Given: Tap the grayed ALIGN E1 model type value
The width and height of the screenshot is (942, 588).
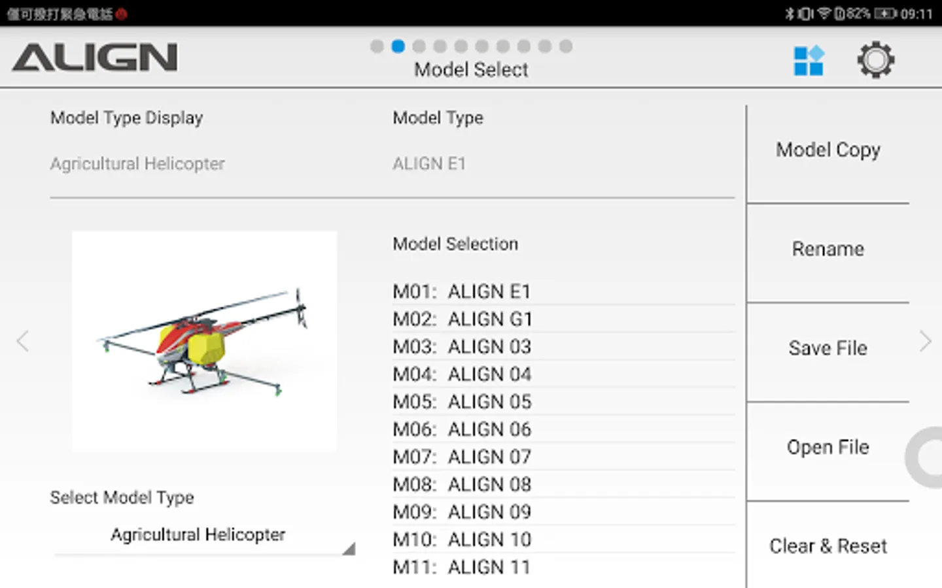Looking at the screenshot, I should [429, 164].
